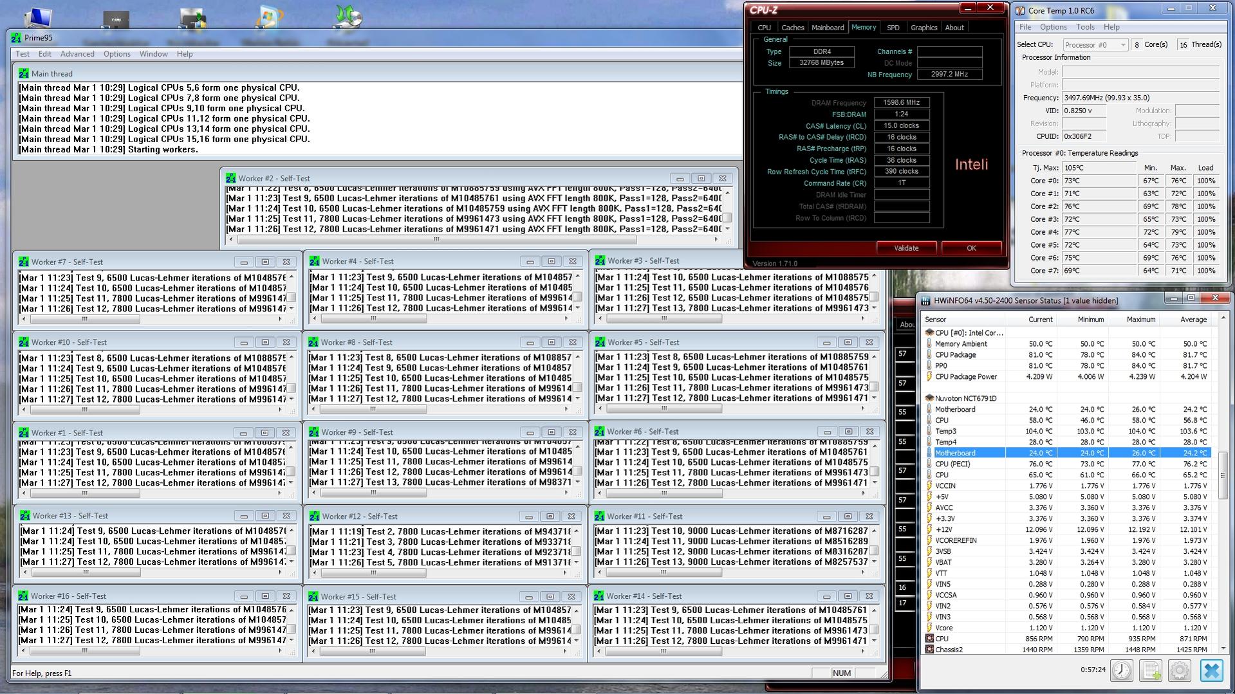Open the Window menu in Prime95

tap(154, 54)
